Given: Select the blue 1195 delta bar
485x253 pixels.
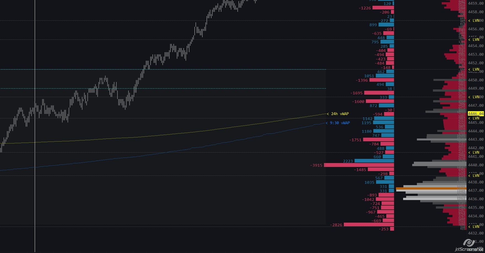Looking at the screenshot, I should [x=383, y=122].
